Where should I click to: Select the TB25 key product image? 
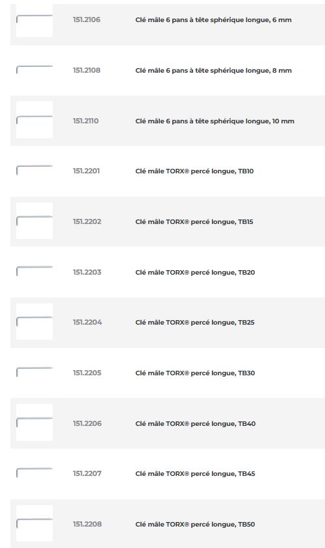(x=34, y=322)
